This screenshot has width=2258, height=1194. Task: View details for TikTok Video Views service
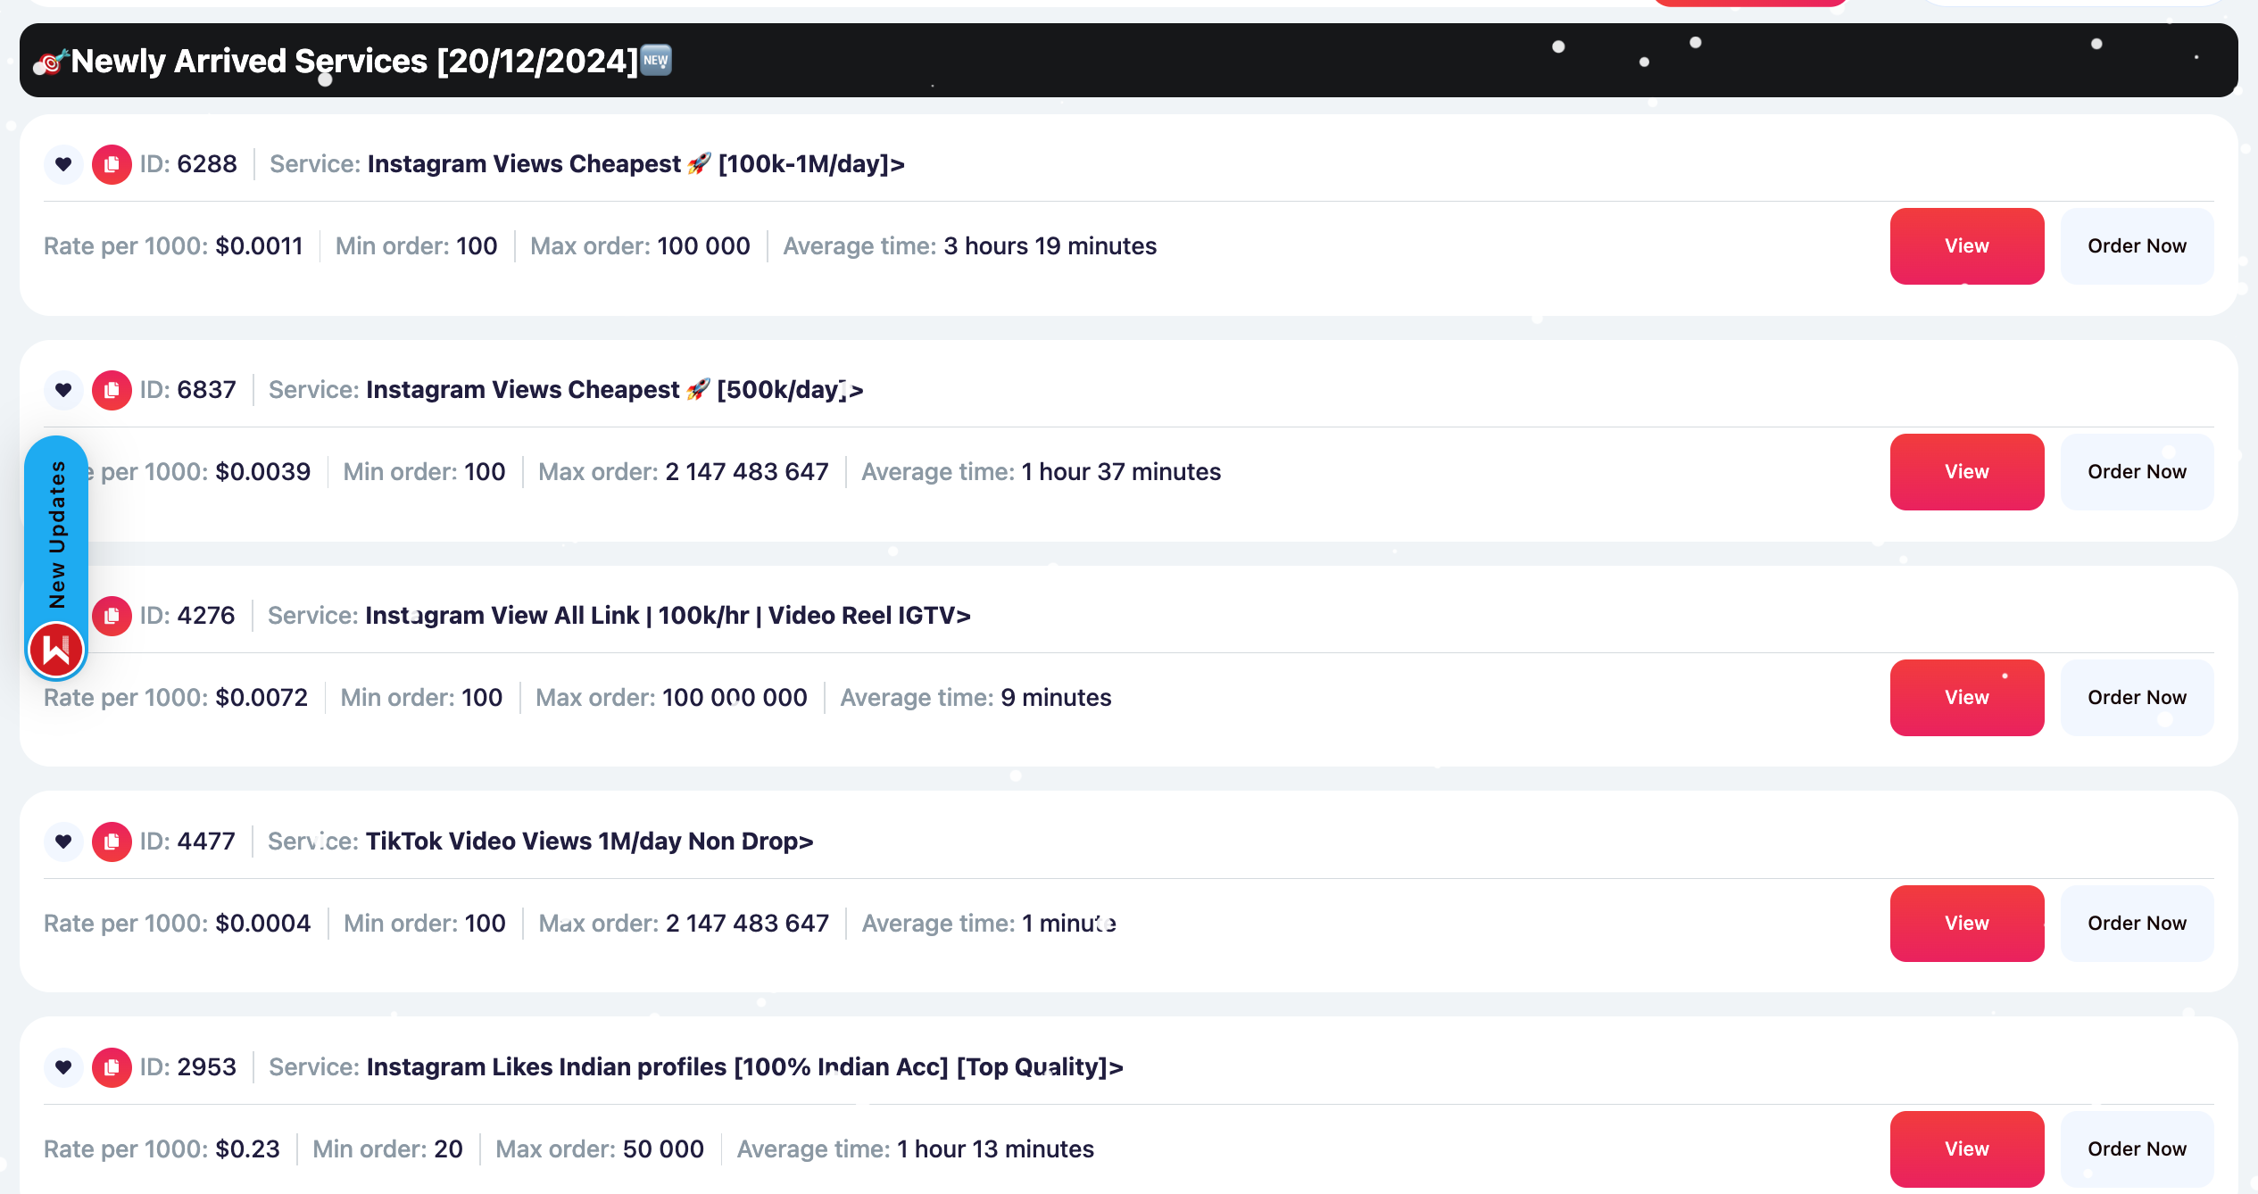(1967, 924)
